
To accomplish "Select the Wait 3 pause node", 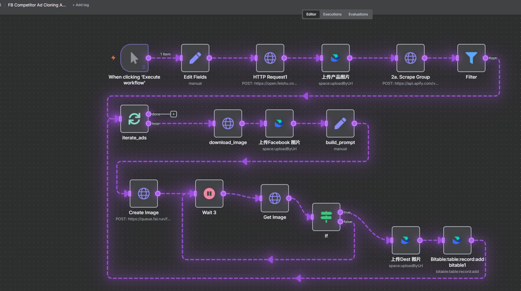I will pyautogui.click(x=209, y=193).
